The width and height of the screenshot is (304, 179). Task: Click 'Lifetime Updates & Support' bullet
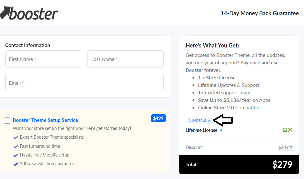(229, 85)
